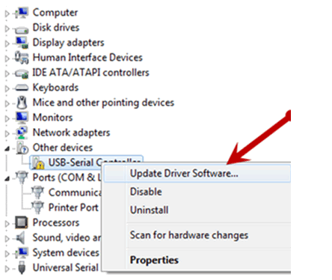Select the Keyboards icon
The width and height of the screenshot is (332, 280).
point(22,88)
